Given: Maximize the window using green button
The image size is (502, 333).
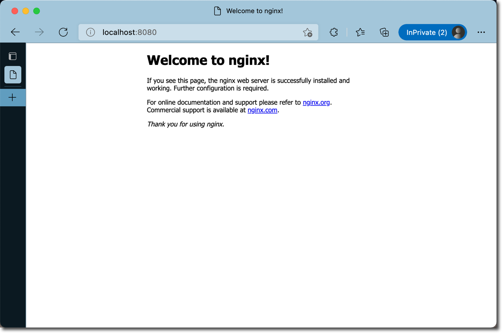Looking at the screenshot, I should [37, 11].
